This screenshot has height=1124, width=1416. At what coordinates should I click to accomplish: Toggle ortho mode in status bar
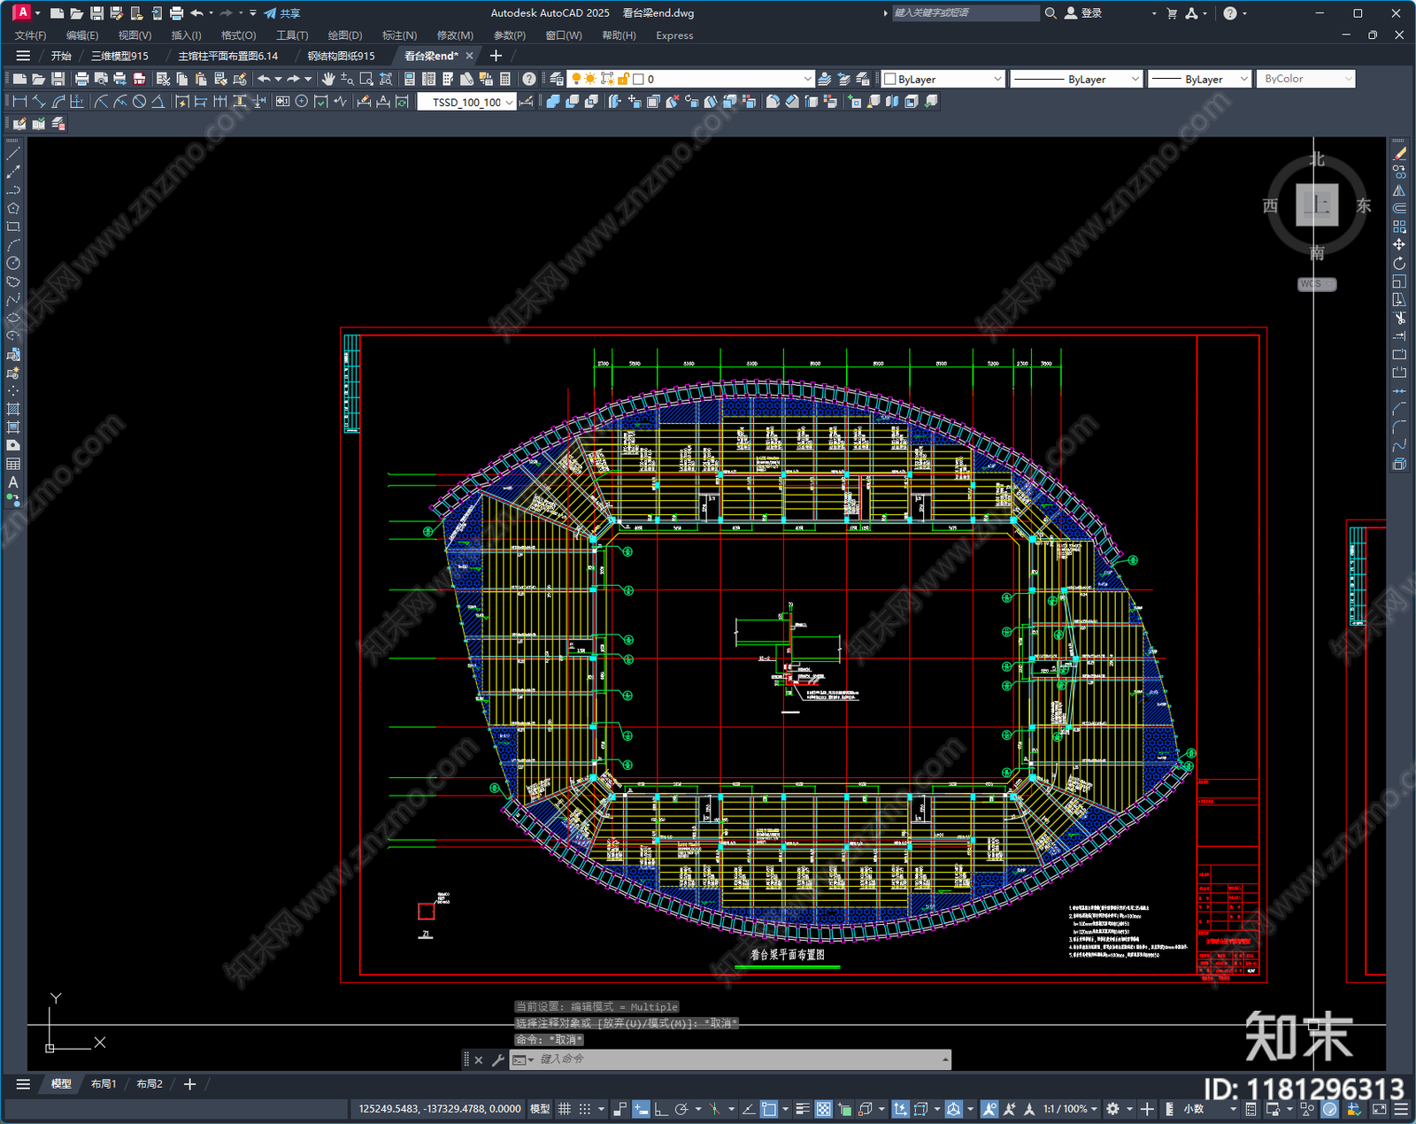(660, 1109)
